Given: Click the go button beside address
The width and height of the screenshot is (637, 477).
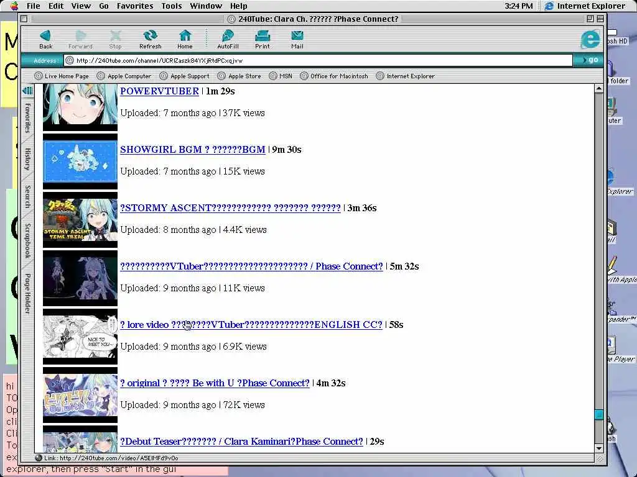Looking at the screenshot, I should pos(589,60).
